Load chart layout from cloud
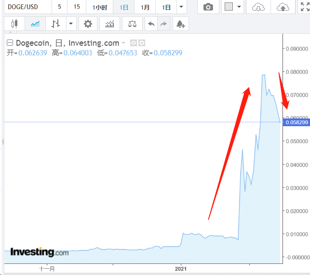 tap(259, 7)
